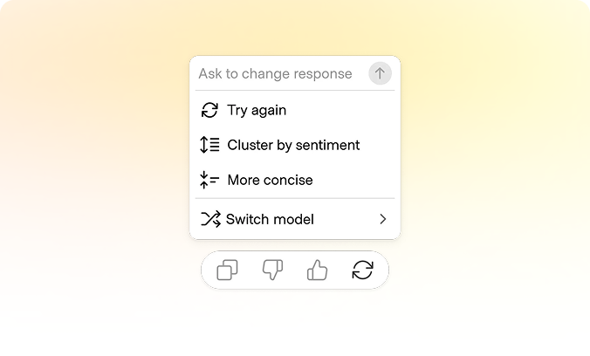Expand the chevron next to Switch model
590x356 pixels.
[383, 219]
